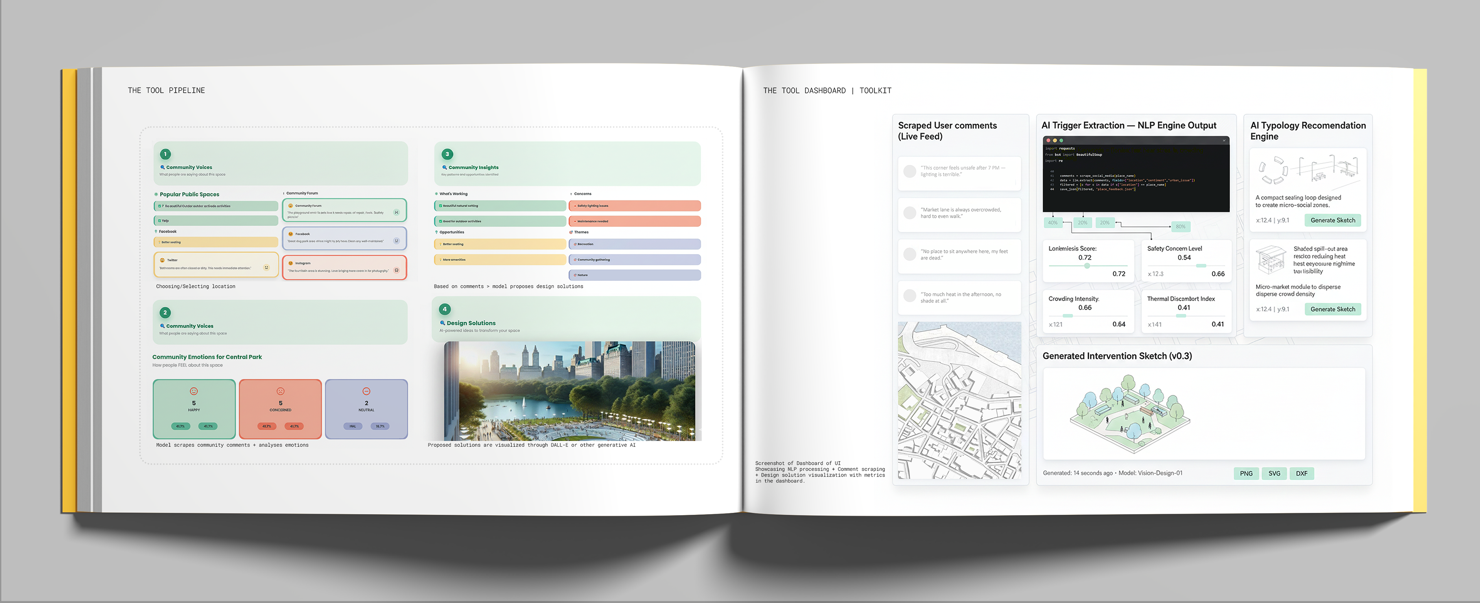Click Generate Sketch for the seating loop
1480x603 pixels.
[x=1332, y=220]
